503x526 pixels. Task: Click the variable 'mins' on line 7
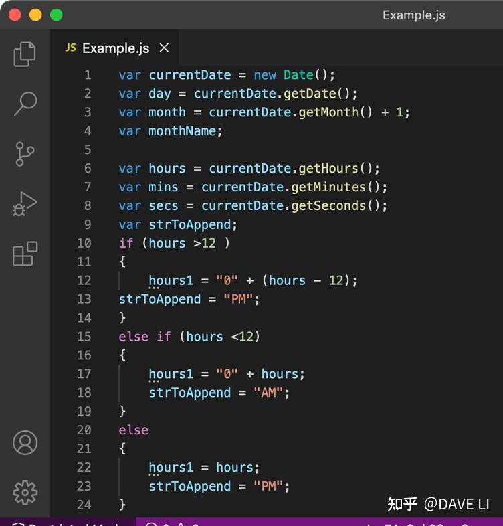pyautogui.click(x=163, y=187)
